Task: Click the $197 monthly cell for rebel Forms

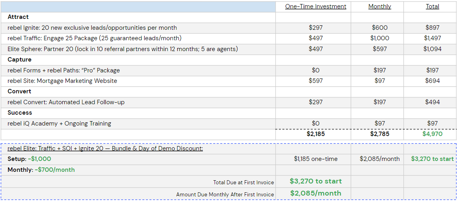Action: [380, 70]
